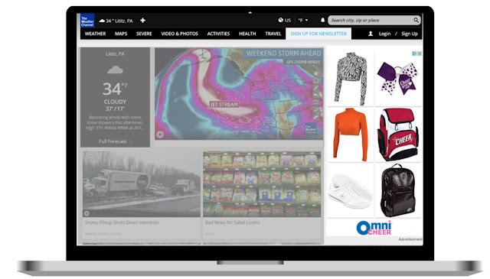Open the SEVERE menu

point(144,34)
